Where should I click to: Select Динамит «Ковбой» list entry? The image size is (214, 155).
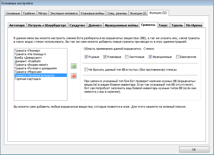pos(40,61)
